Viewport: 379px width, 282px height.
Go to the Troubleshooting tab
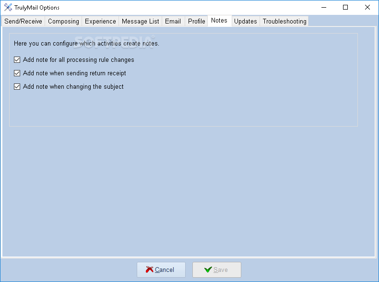pyautogui.click(x=284, y=21)
